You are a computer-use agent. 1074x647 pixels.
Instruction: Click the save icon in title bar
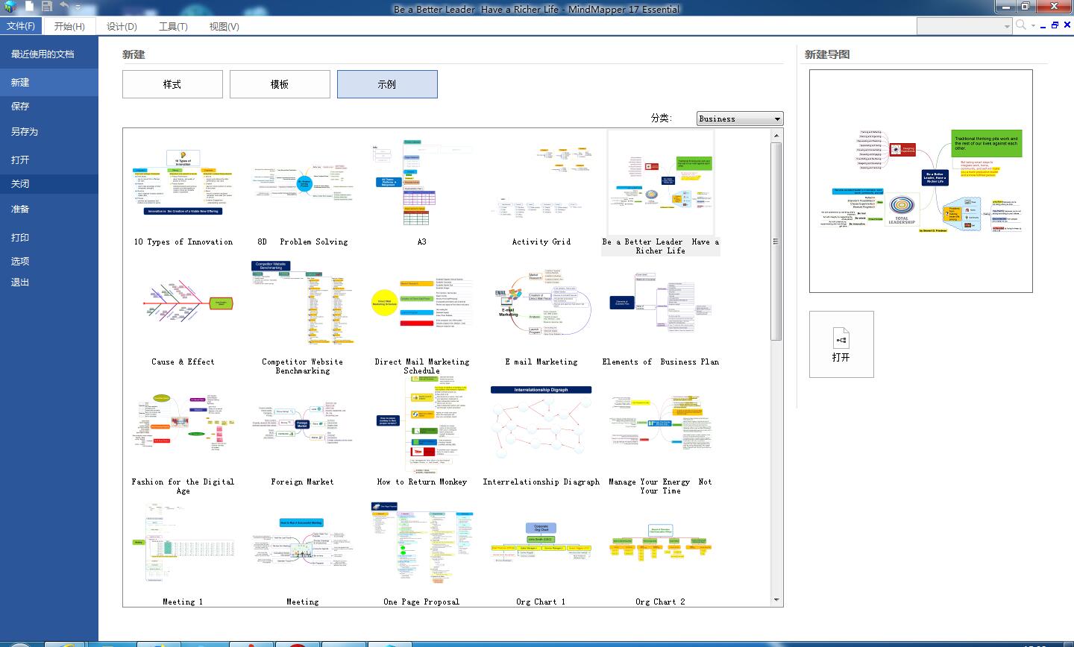pyautogui.click(x=47, y=7)
